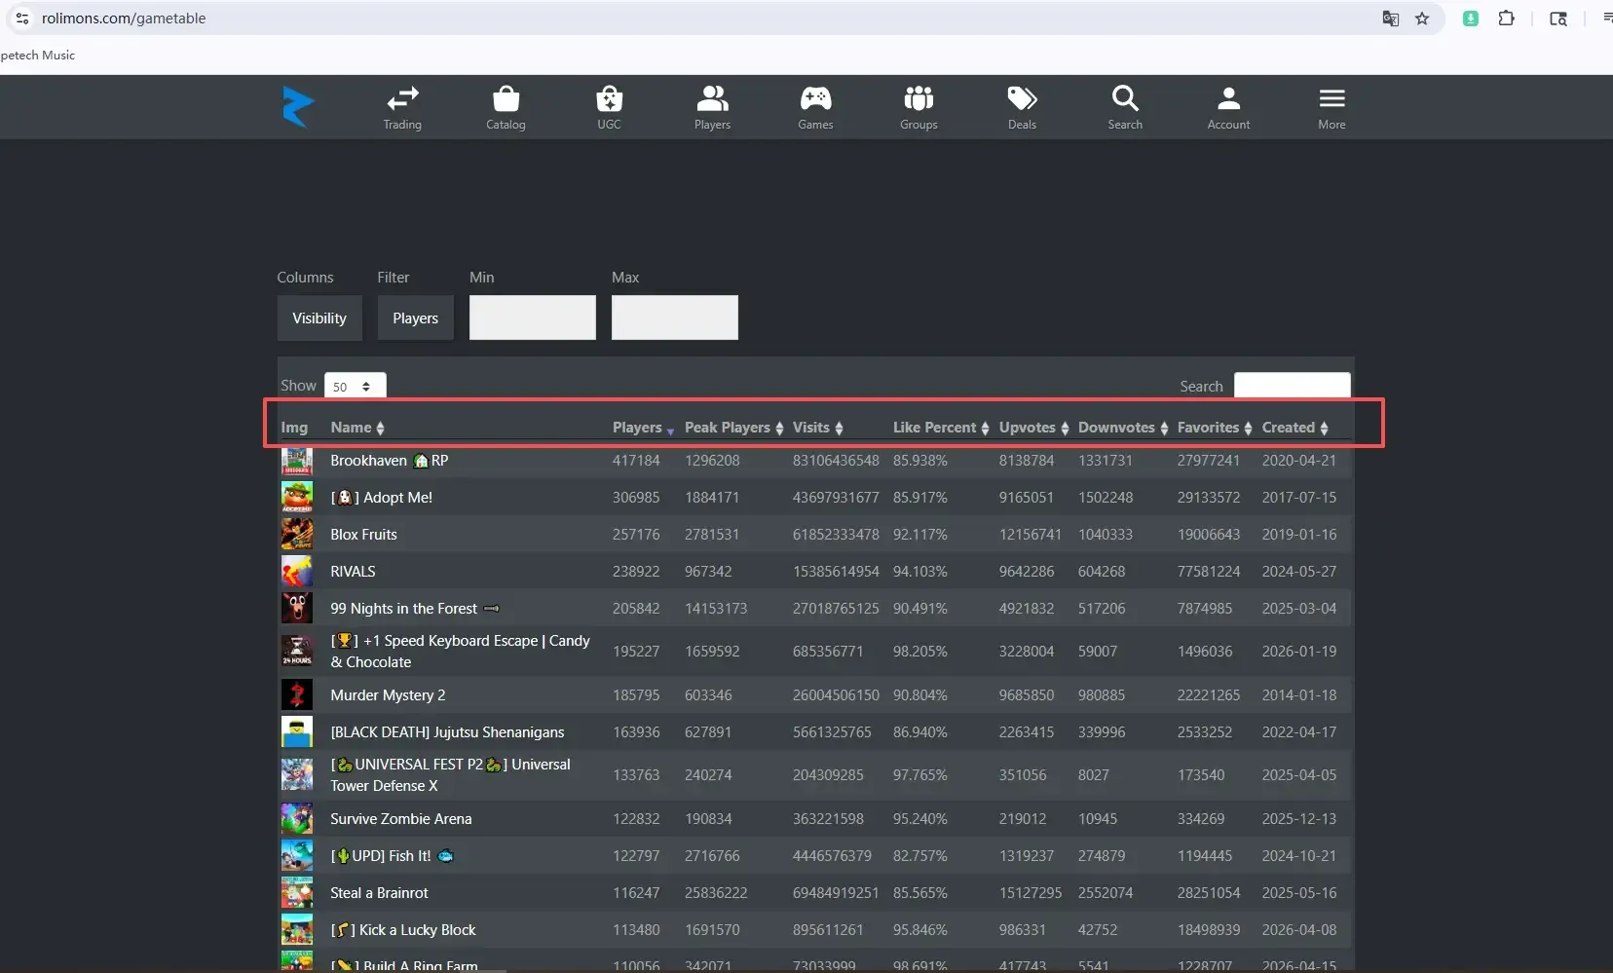Select Steal a Brainrot peak players 25836222

coord(716,893)
